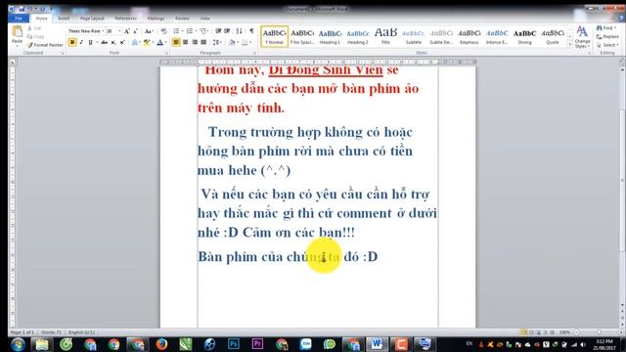
Task: Click the zoom slider handle
Action: (x=599, y=332)
